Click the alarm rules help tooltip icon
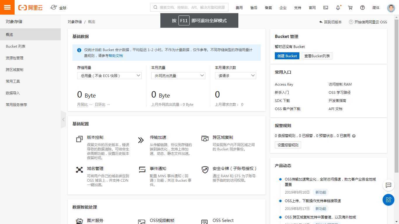The width and height of the screenshot is (399, 224). pyautogui.click(x=354, y=136)
